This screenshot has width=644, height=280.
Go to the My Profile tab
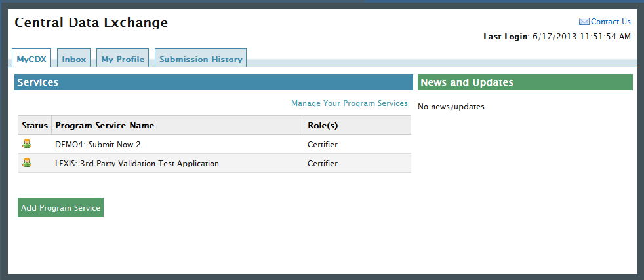tap(123, 58)
